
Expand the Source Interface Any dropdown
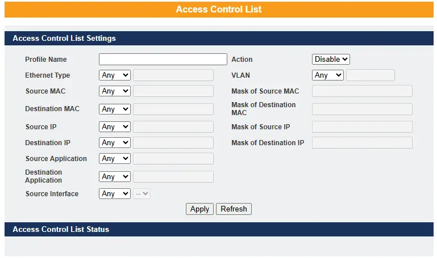point(115,193)
